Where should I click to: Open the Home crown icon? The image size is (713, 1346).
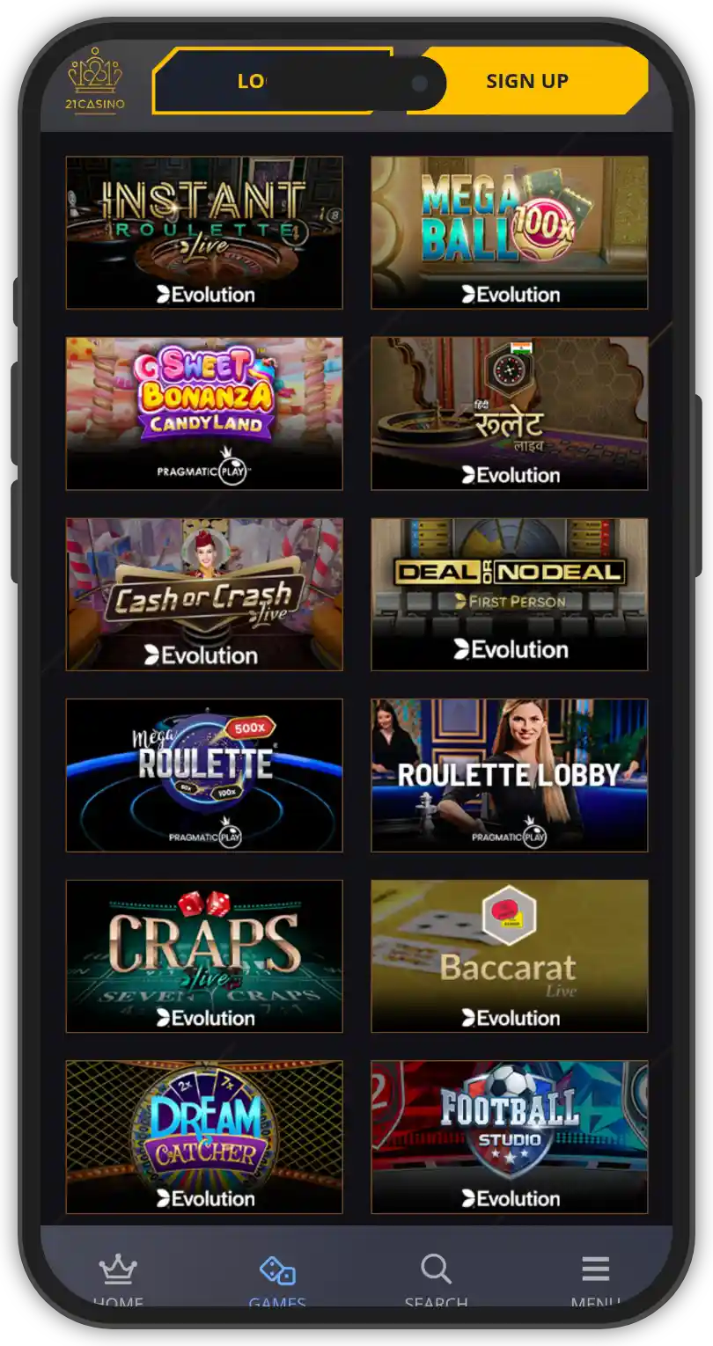[x=118, y=1269]
